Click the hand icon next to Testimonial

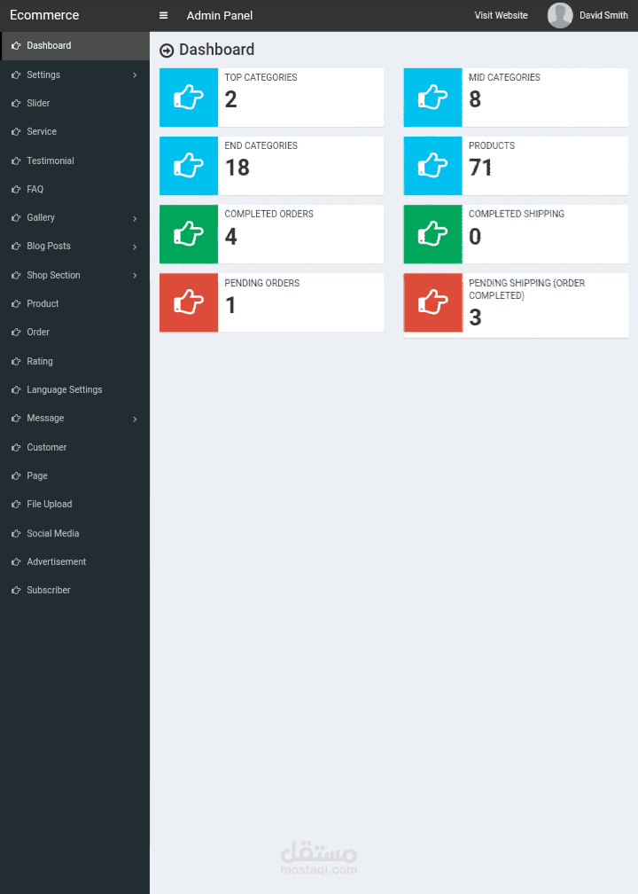coord(16,161)
